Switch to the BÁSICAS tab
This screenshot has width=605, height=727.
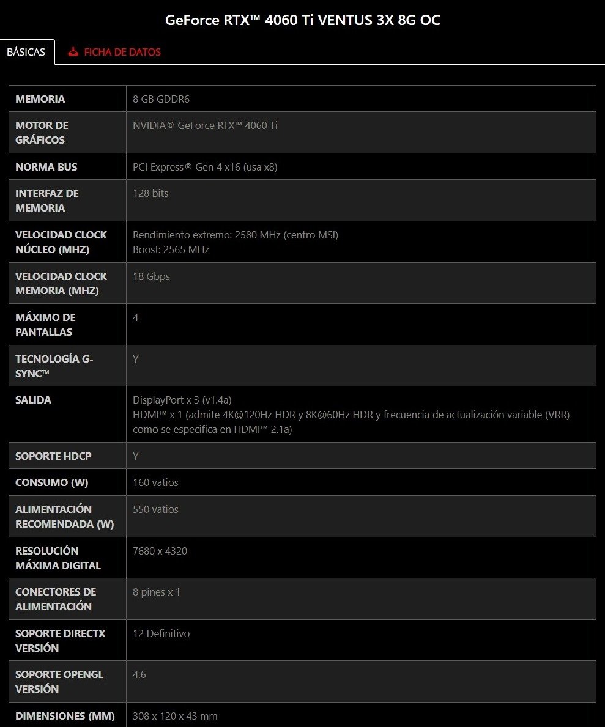pos(26,52)
